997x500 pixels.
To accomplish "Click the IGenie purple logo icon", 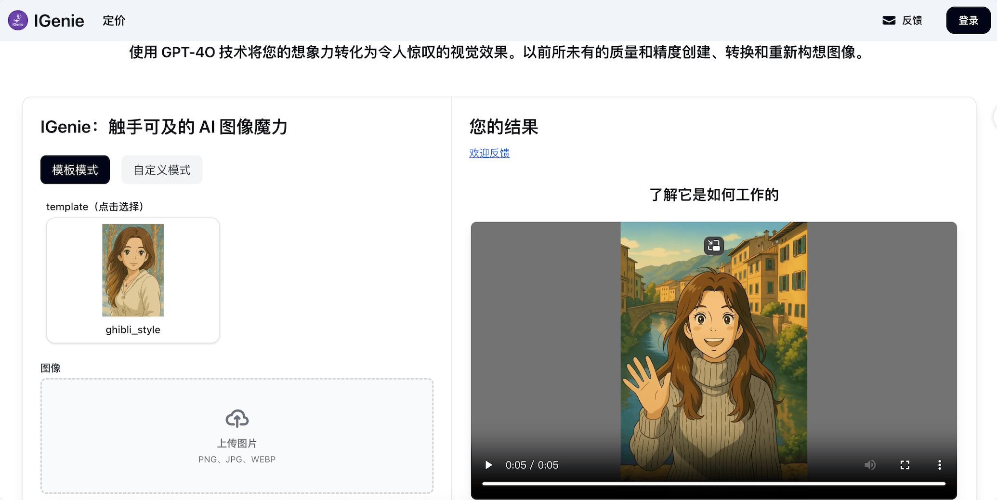I will point(18,20).
